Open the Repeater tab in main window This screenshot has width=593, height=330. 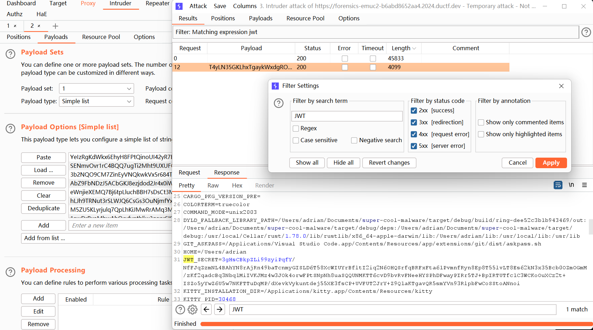tap(158, 4)
